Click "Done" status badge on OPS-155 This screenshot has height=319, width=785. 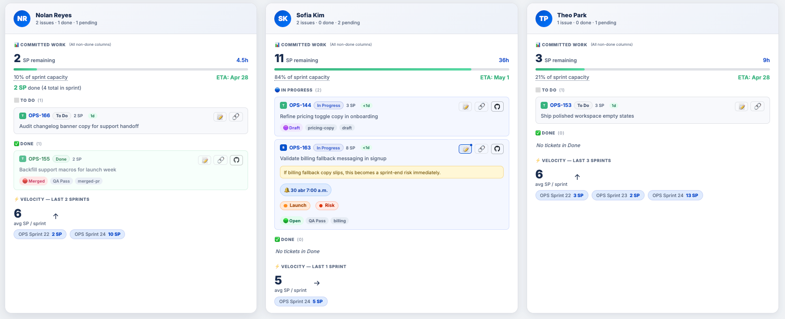click(x=61, y=159)
